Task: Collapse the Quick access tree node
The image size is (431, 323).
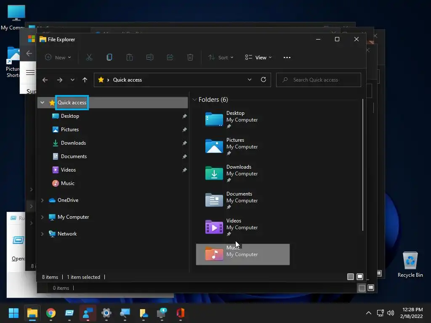Action: click(x=43, y=103)
